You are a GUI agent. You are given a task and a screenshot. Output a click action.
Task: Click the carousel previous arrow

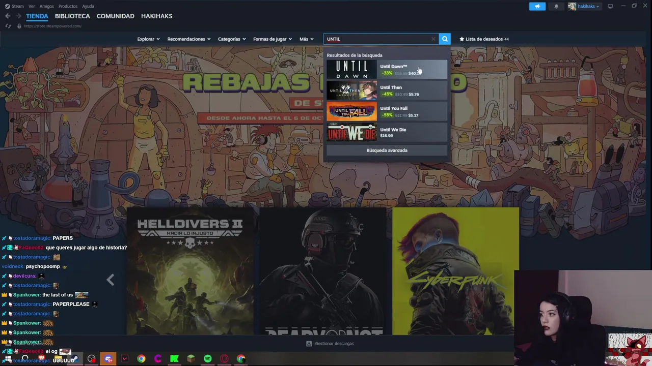point(110,279)
